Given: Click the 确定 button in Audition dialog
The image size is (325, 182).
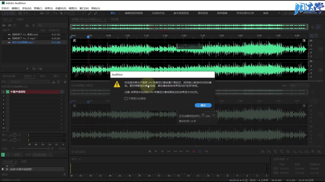Looking at the screenshot, I should point(203,105).
